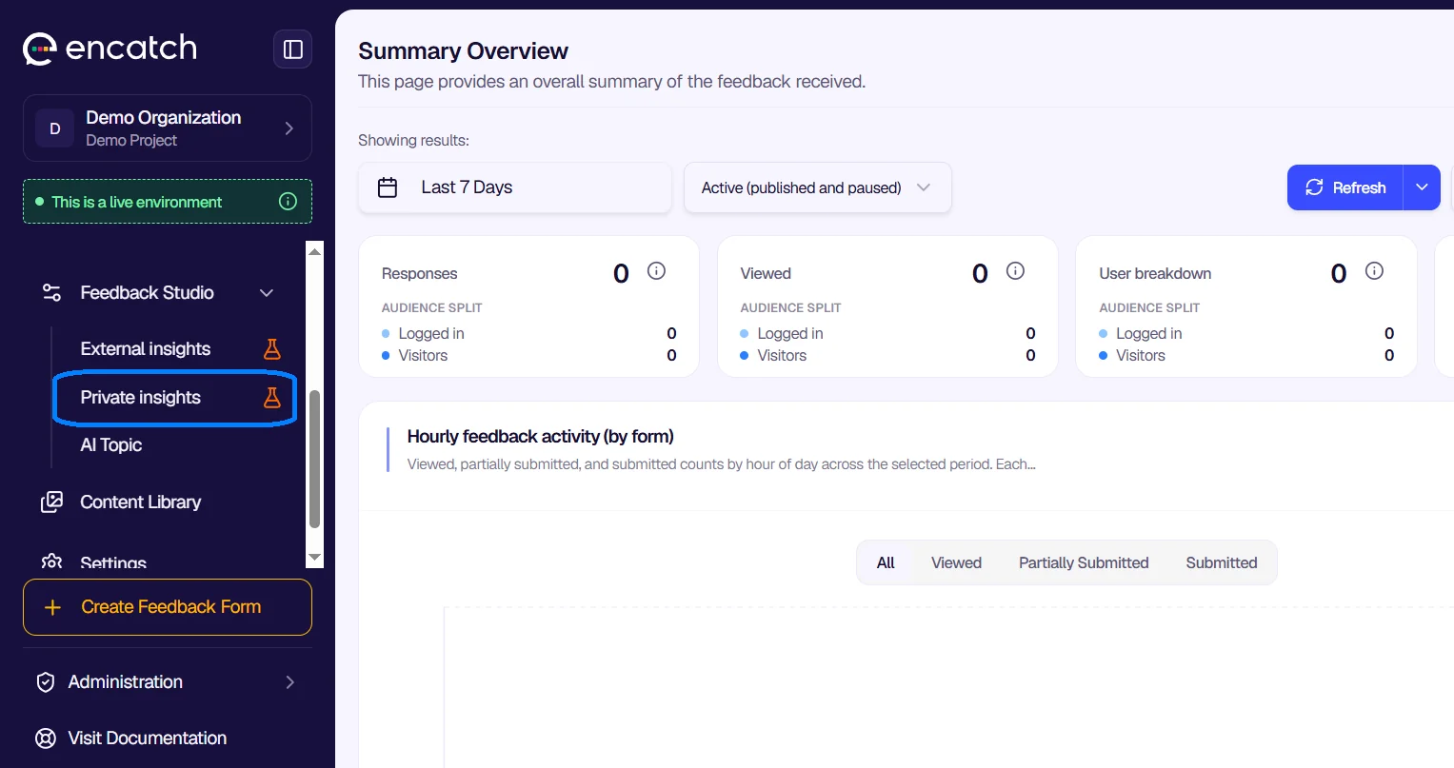Screen dimensions: 1454x768
Task: Open live environment info icon
Action: pos(288,202)
